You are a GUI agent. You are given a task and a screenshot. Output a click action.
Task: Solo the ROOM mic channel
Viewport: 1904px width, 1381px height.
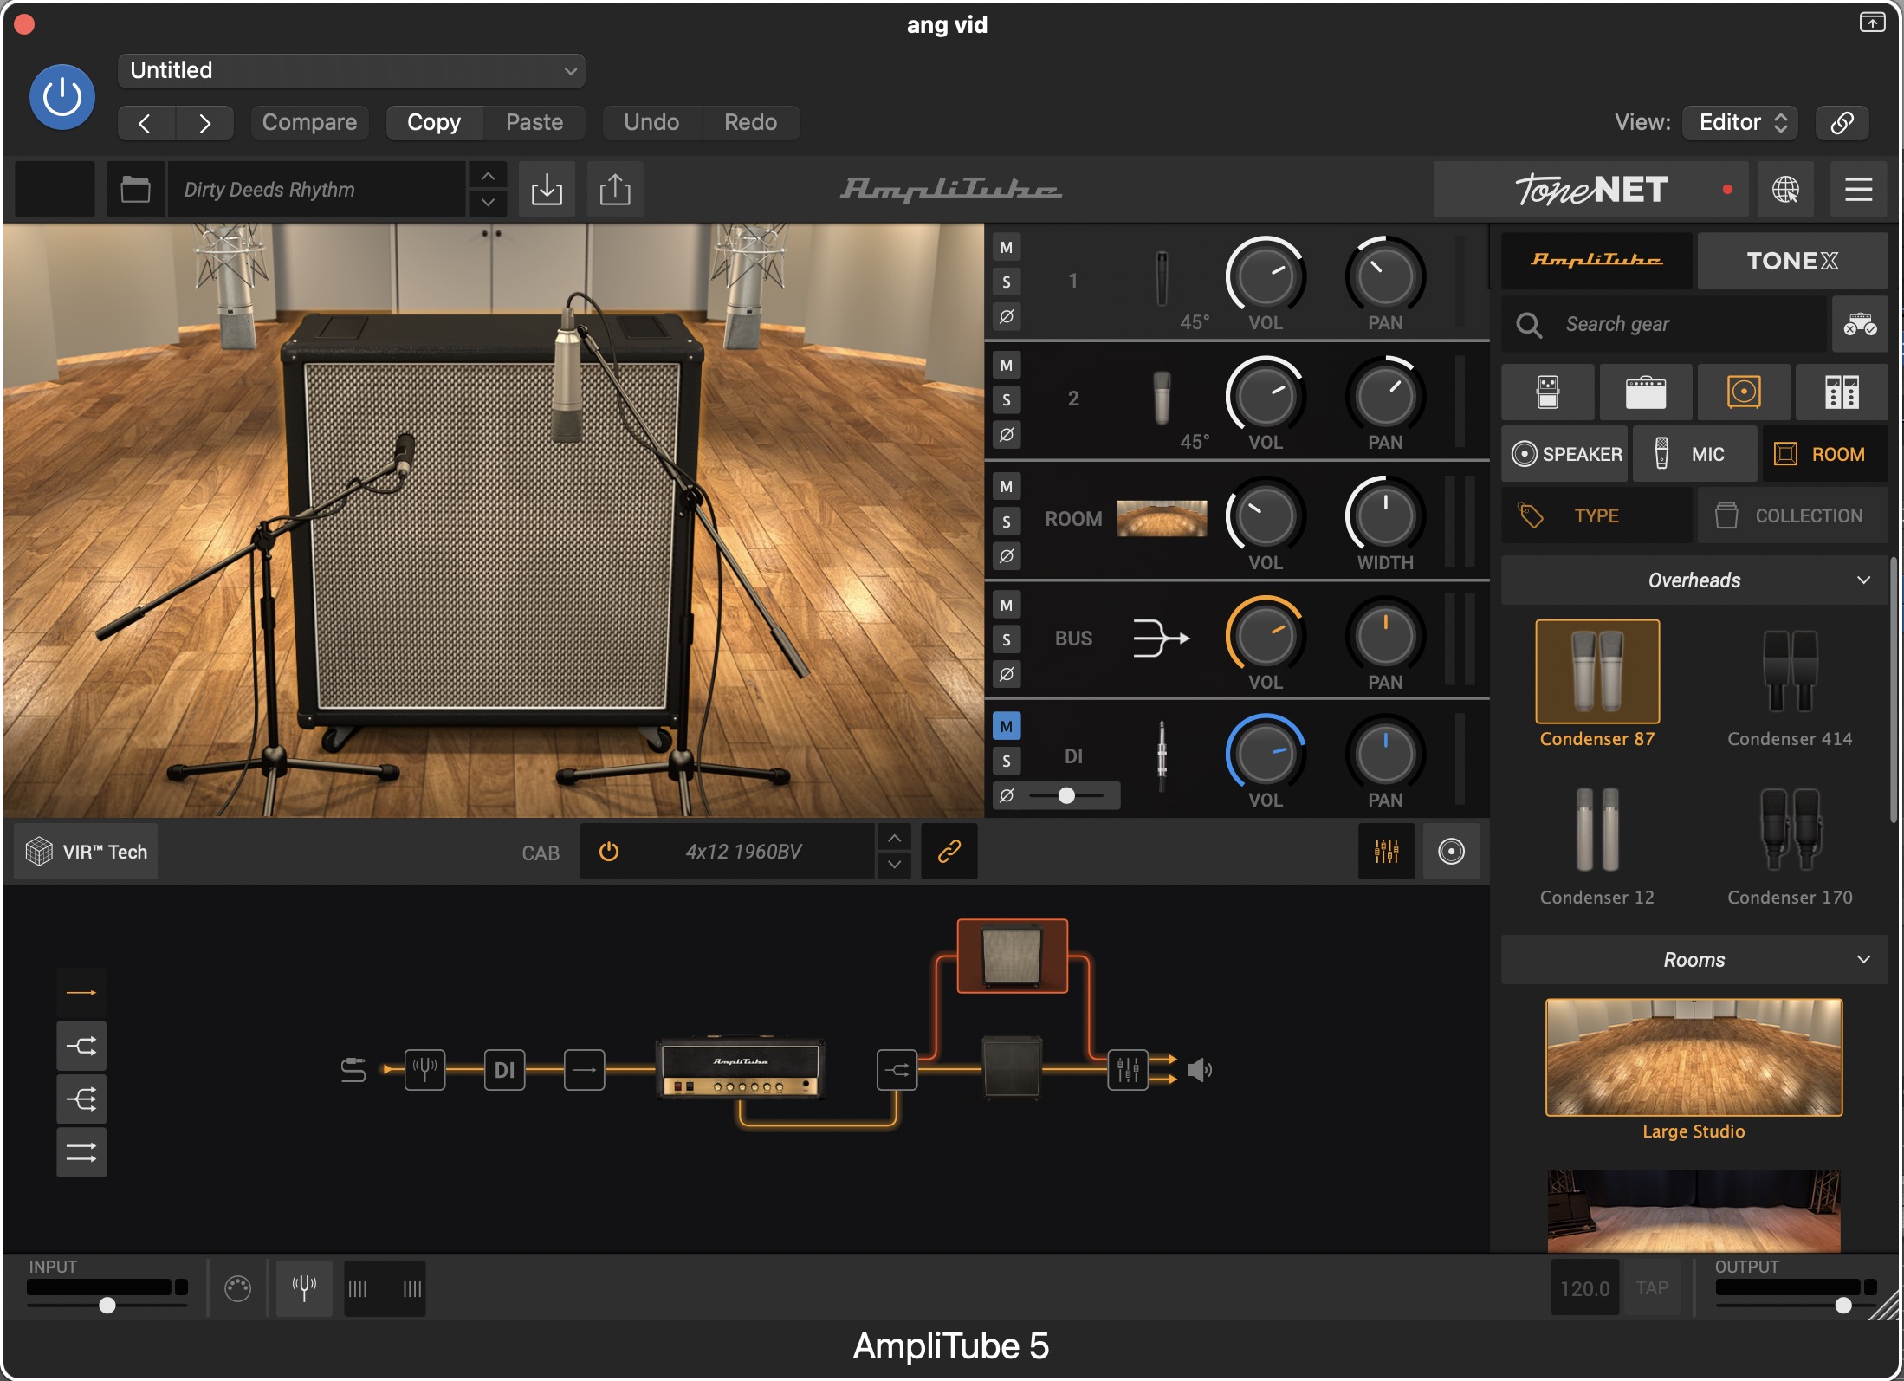pyautogui.click(x=1007, y=522)
